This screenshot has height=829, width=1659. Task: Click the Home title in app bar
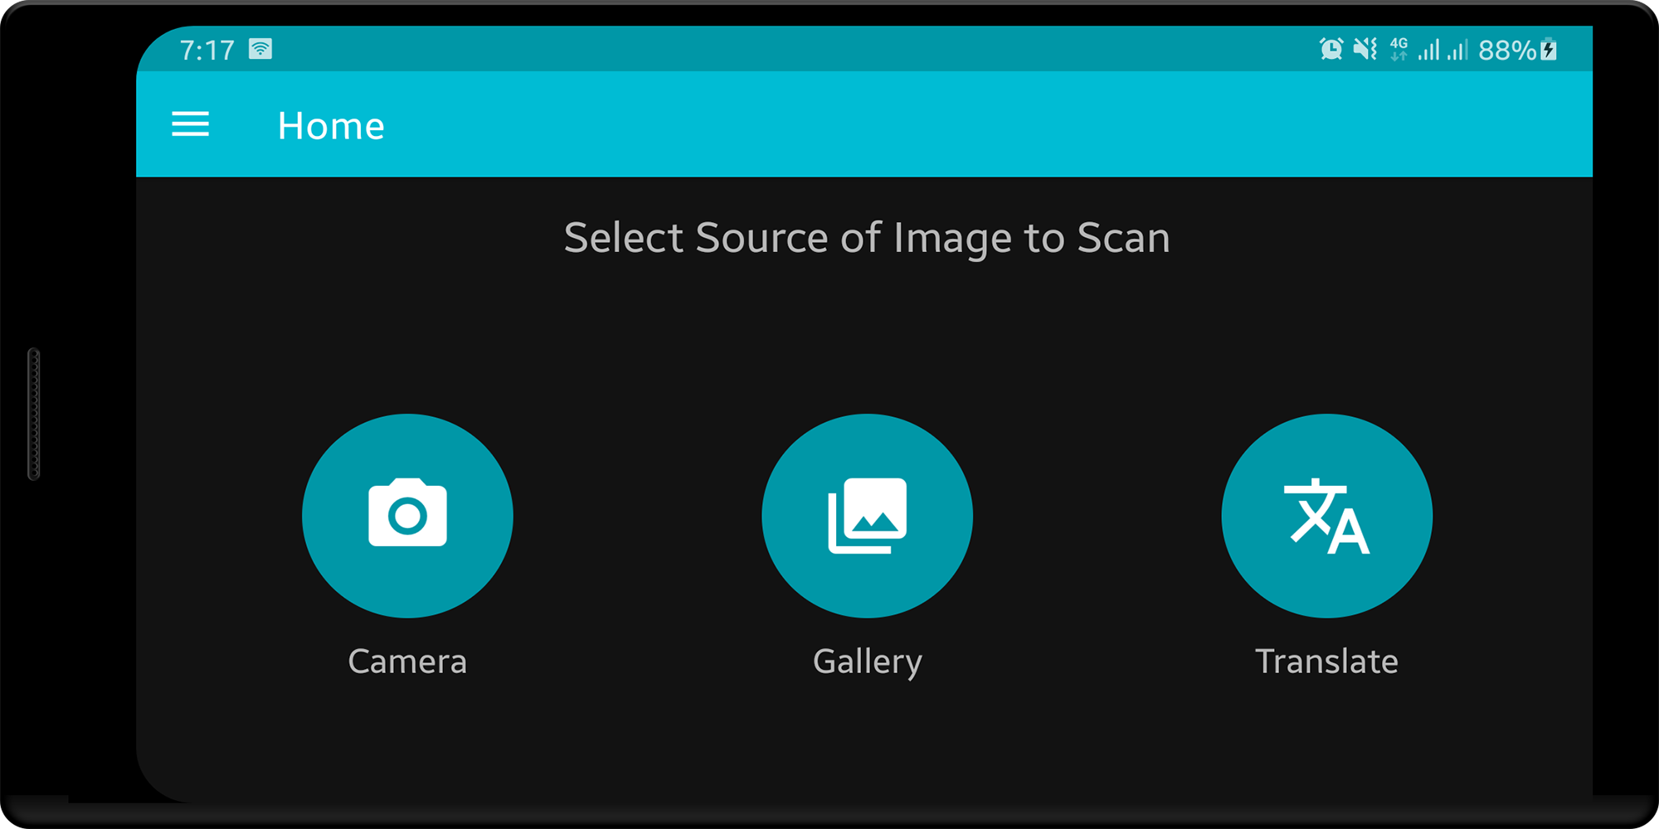pyautogui.click(x=331, y=126)
